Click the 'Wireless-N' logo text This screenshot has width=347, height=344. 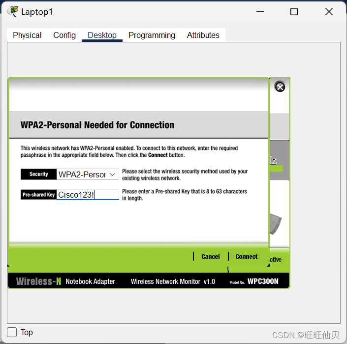(x=38, y=281)
